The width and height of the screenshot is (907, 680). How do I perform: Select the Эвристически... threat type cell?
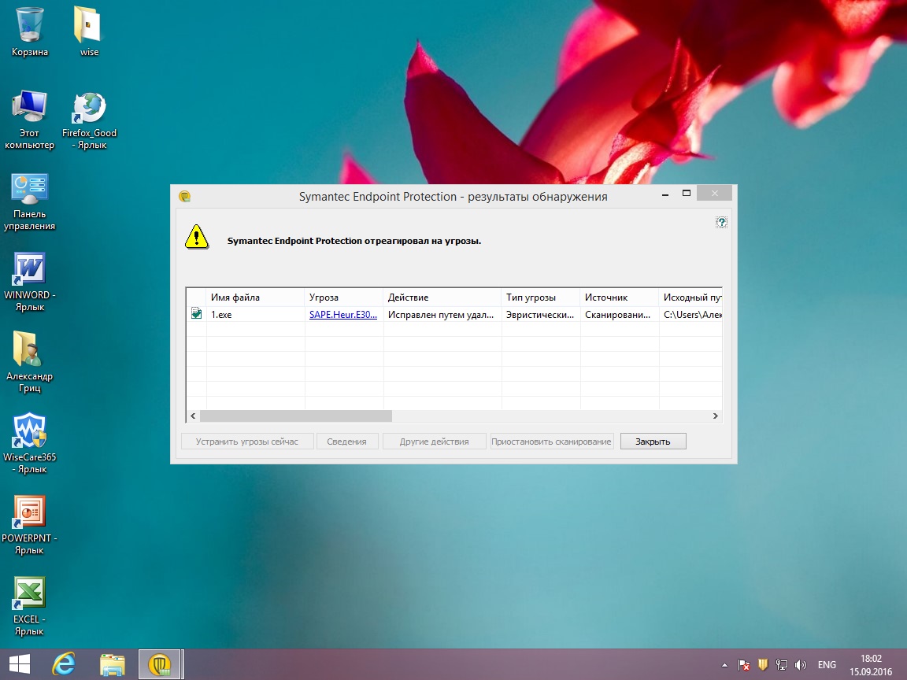pos(541,315)
